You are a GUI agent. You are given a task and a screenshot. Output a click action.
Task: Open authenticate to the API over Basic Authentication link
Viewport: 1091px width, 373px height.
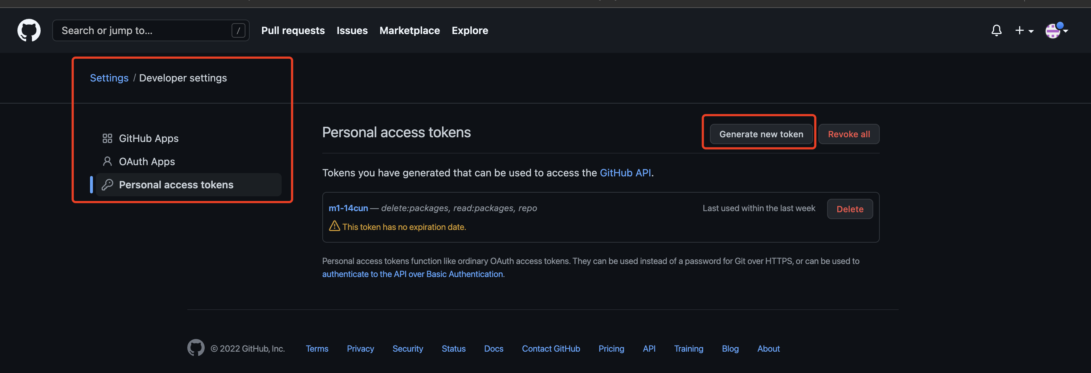413,274
